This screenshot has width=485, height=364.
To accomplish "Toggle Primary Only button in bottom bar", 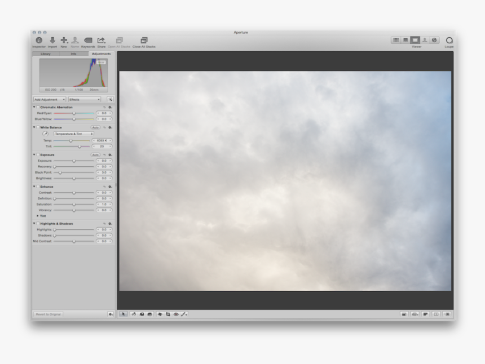I will point(436,314).
